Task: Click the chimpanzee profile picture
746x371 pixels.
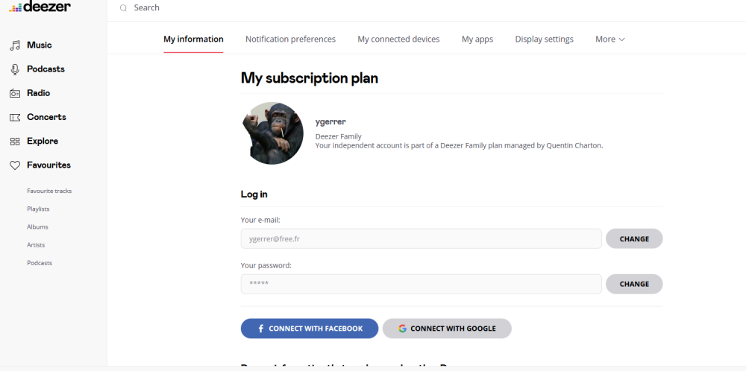Action: (272, 133)
